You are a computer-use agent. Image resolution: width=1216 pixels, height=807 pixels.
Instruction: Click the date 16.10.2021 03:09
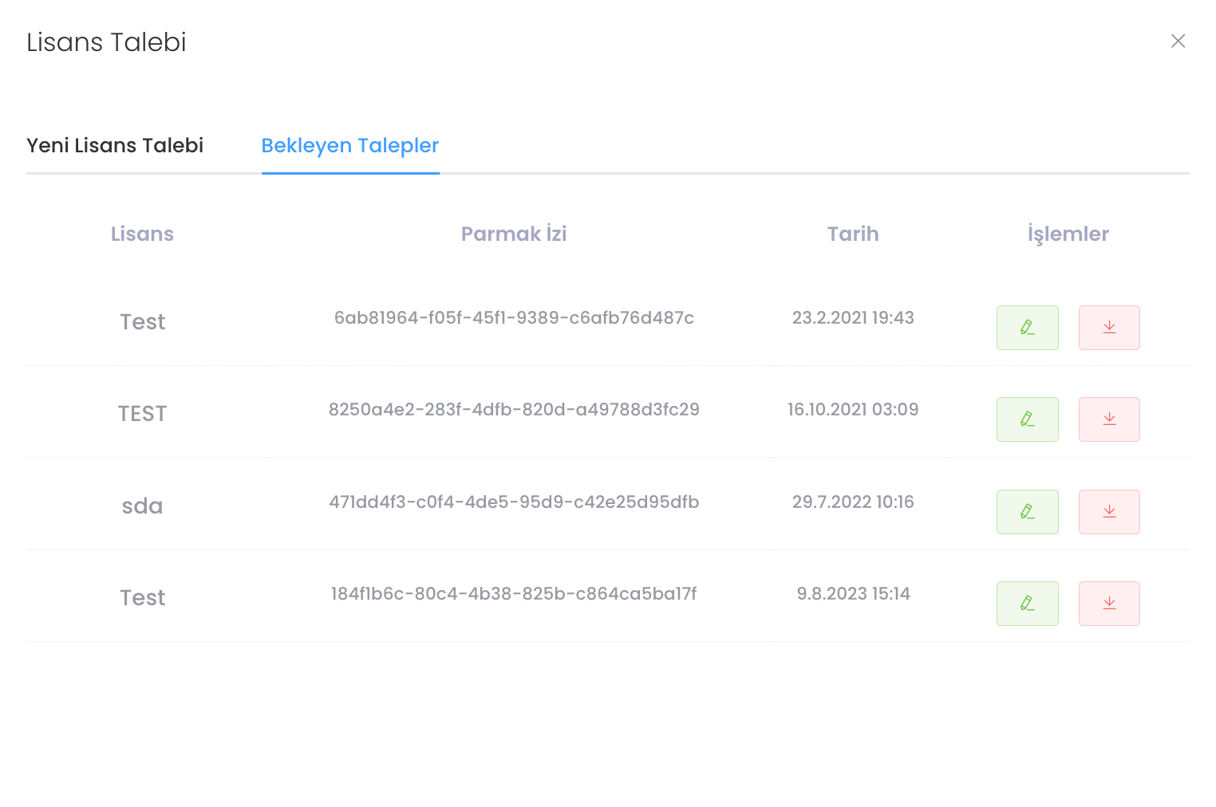coord(852,410)
